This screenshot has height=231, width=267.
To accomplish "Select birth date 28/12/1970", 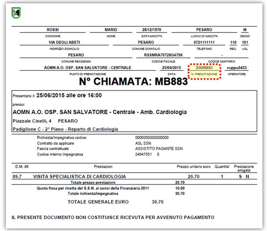I will coord(150,30).
